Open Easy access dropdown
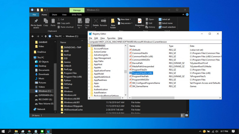 pyautogui.click(x=125, y=23)
